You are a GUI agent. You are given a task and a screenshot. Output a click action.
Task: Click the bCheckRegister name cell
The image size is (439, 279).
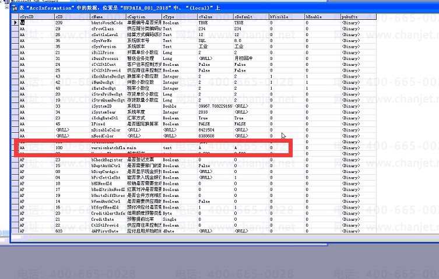tap(108, 160)
